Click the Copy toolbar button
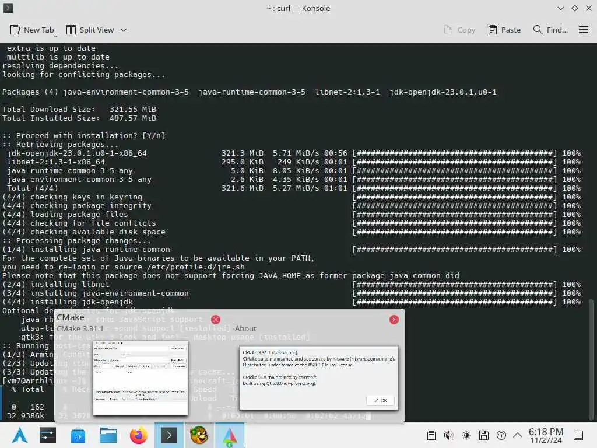The image size is (597, 448). [x=459, y=30]
